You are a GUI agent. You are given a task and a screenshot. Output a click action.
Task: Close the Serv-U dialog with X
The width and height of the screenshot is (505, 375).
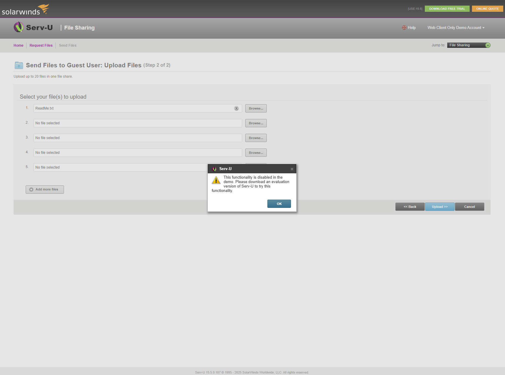(x=292, y=169)
